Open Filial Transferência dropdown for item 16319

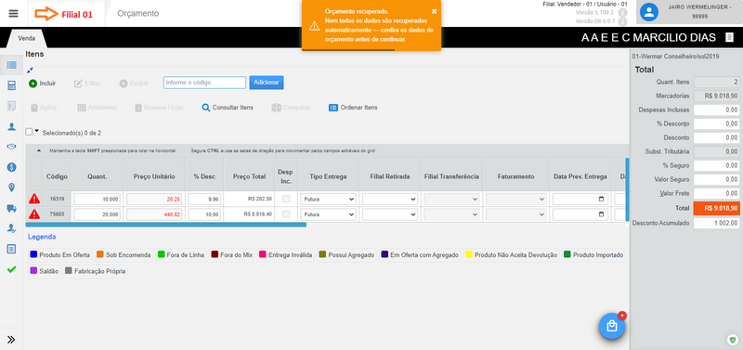pos(451,200)
